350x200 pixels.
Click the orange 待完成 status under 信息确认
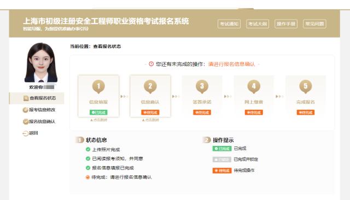[150, 113]
